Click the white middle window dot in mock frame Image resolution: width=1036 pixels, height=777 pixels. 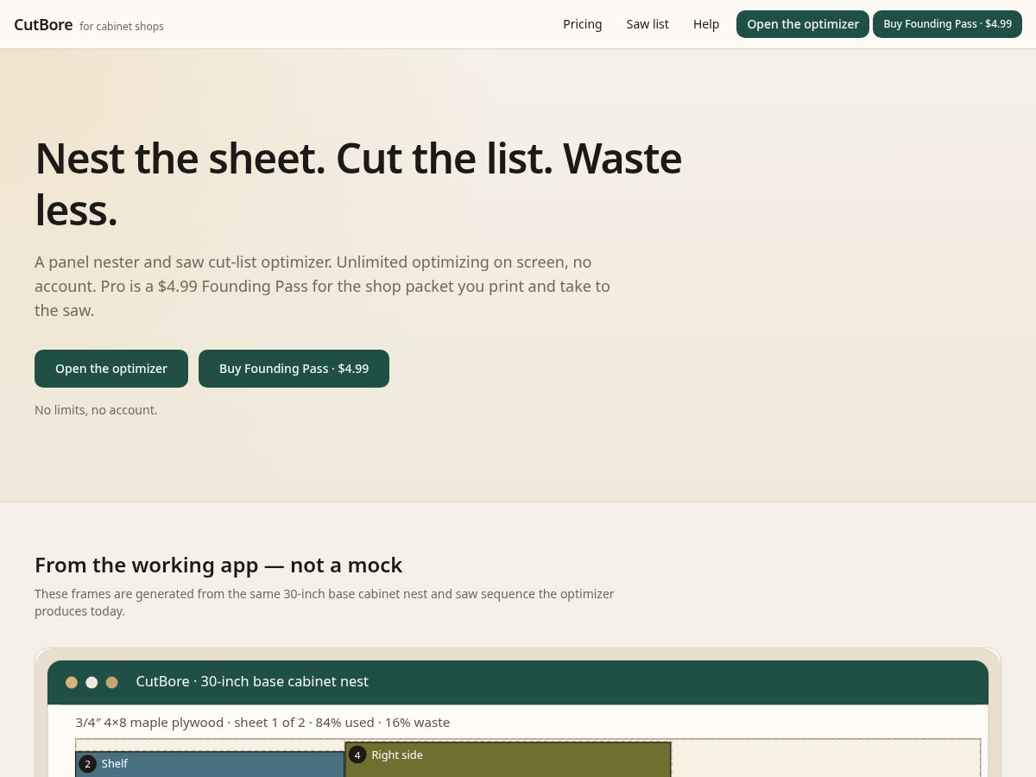pos(92,682)
